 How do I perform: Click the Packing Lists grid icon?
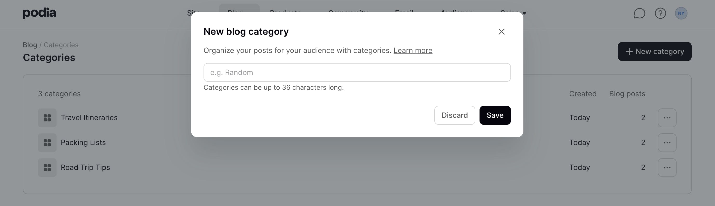click(x=47, y=143)
